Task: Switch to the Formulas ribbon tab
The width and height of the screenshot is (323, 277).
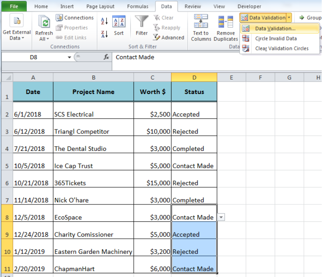Action: coord(138,6)
